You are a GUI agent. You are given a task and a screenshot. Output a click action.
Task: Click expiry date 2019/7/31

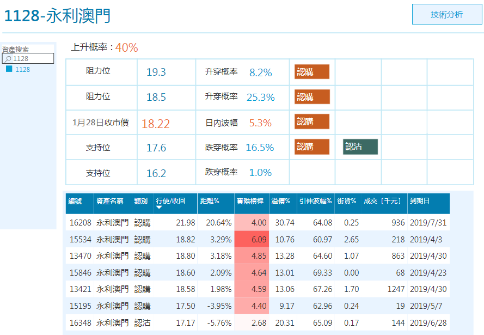[428, 223]
